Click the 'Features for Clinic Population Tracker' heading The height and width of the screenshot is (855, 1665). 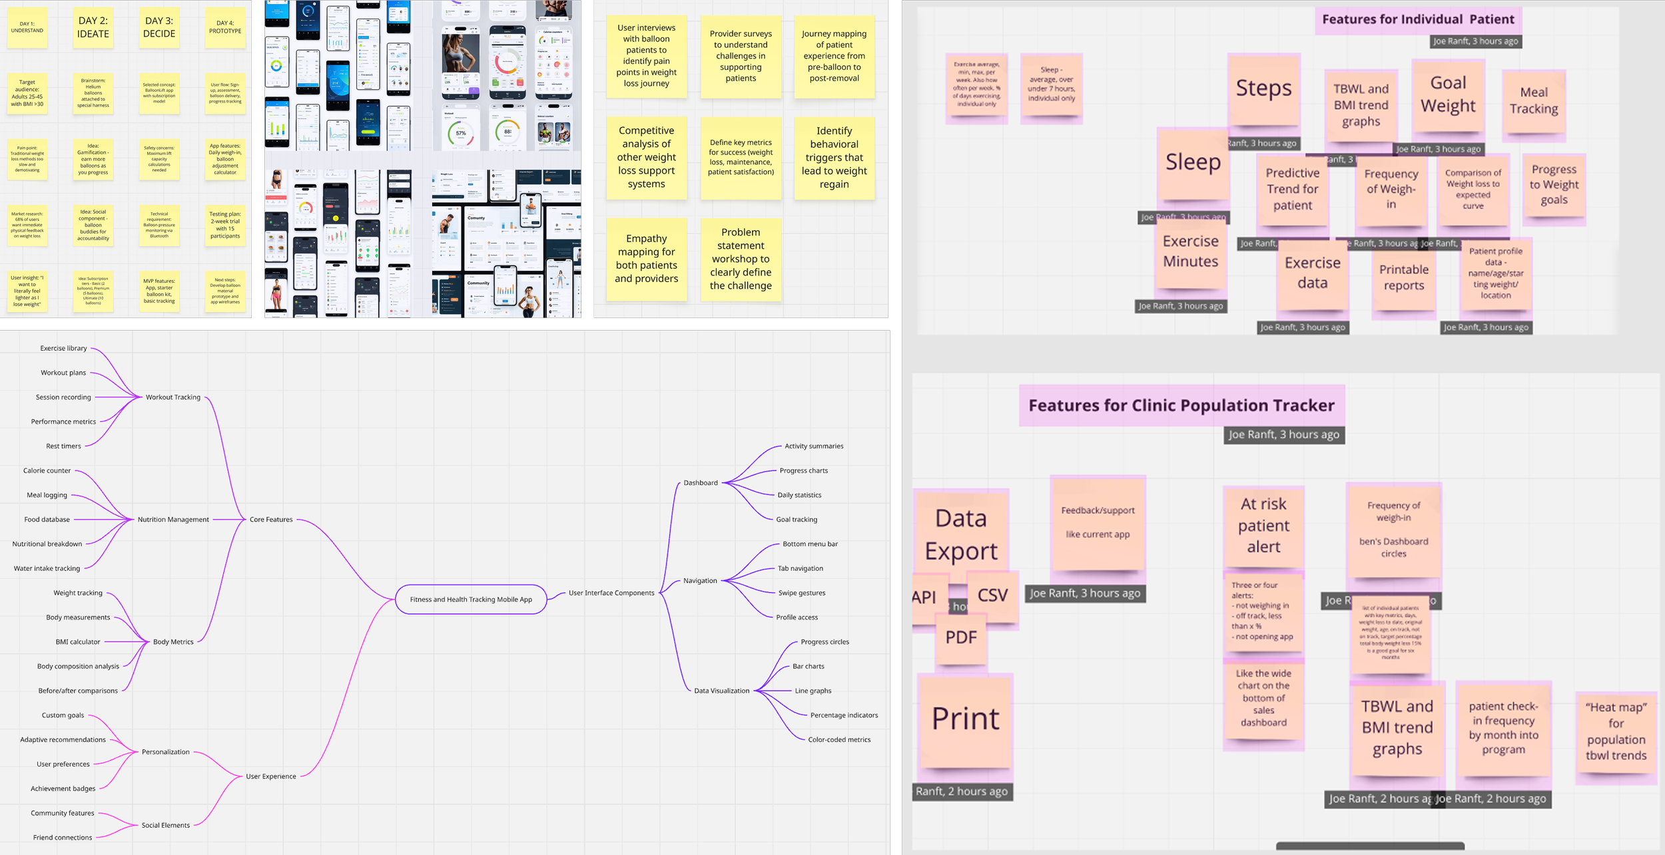click(x=1181, y=405)
